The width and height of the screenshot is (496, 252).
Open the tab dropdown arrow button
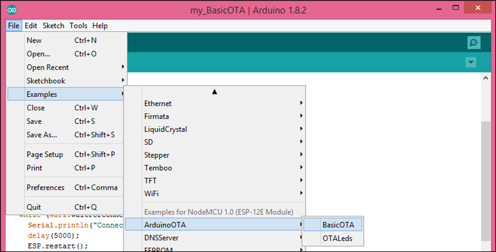click(471, 62)
